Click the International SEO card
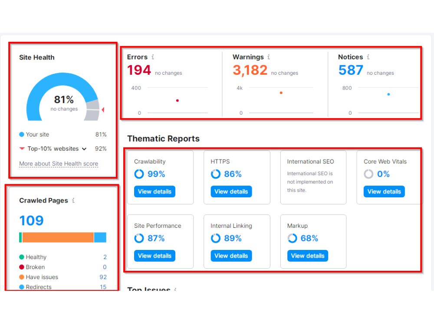434x326 pixels. (313, 177)
